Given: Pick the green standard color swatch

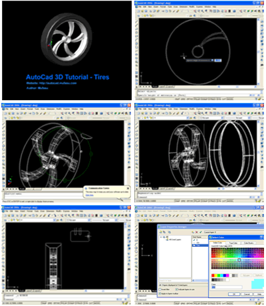Looking at the screenshot, I should click(219, 275).
